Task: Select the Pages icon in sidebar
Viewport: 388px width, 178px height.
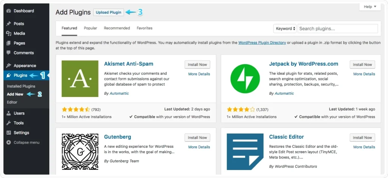Action: pyautogui.click(x=9, y=43)
